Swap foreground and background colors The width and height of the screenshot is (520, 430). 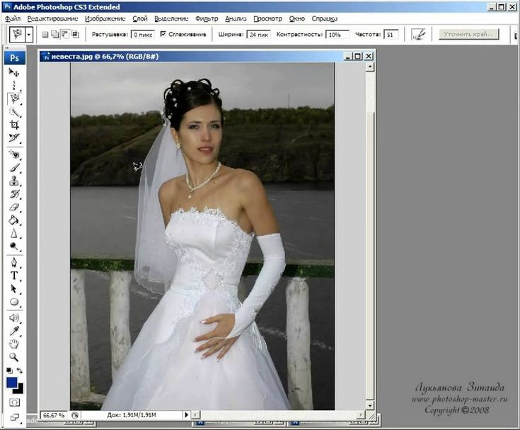pos(20,370)
